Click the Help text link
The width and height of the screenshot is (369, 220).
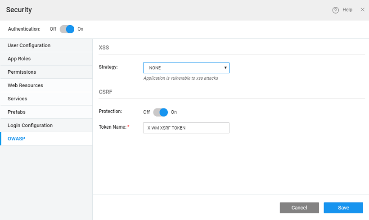coord(347,10)
